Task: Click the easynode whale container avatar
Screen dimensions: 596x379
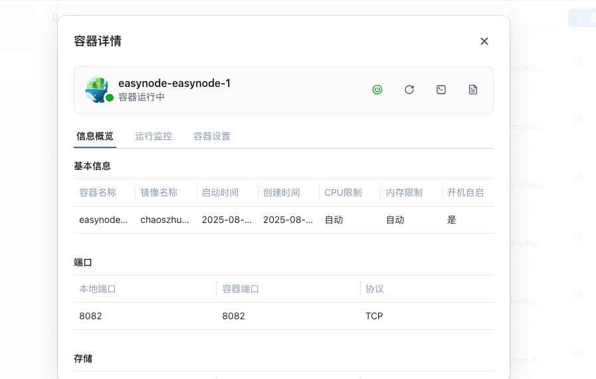Action: click(x=96, y=89)
